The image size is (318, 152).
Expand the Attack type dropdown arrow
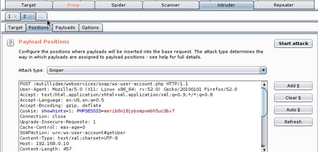click(x=263, y=70)
